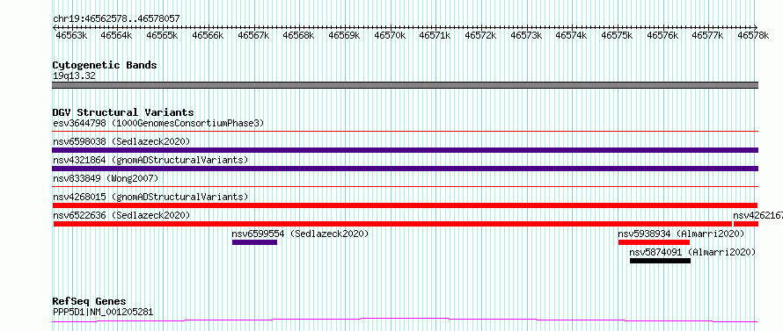783x331 pixels.
Task: Select the Cytogenetic Bands track title
Action: pyautogui.click(x=105, y=65)
